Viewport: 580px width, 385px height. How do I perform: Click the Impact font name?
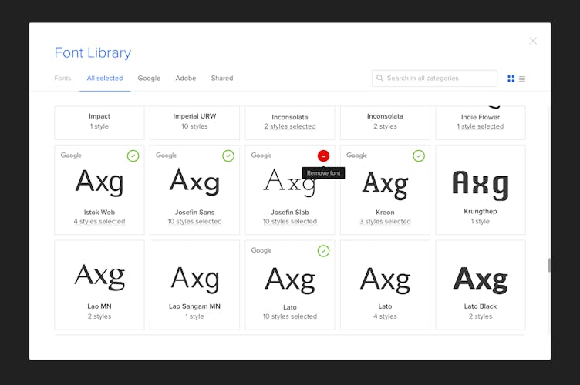[99, 116]
